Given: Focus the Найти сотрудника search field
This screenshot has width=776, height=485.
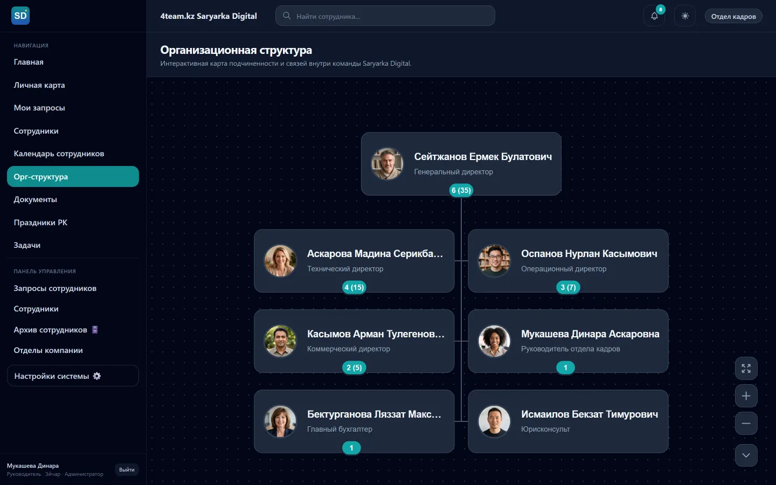Looking at the screenshot, I should (385, 16).
